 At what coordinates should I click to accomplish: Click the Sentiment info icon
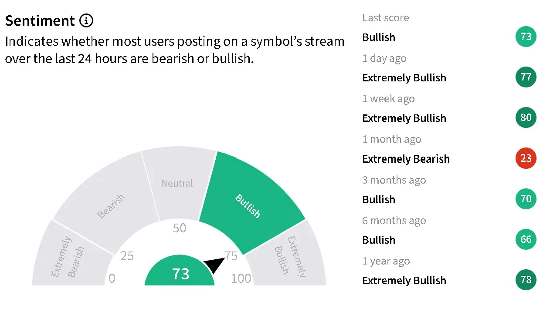coord(86,20)
